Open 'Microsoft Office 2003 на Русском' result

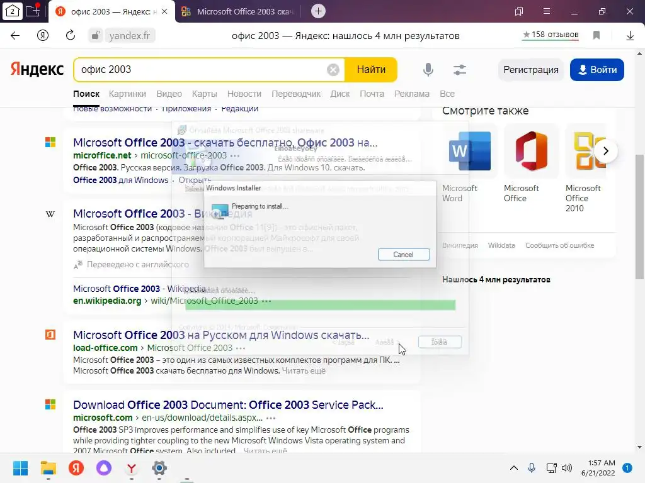pyautogui.click(x=221, y=335)
